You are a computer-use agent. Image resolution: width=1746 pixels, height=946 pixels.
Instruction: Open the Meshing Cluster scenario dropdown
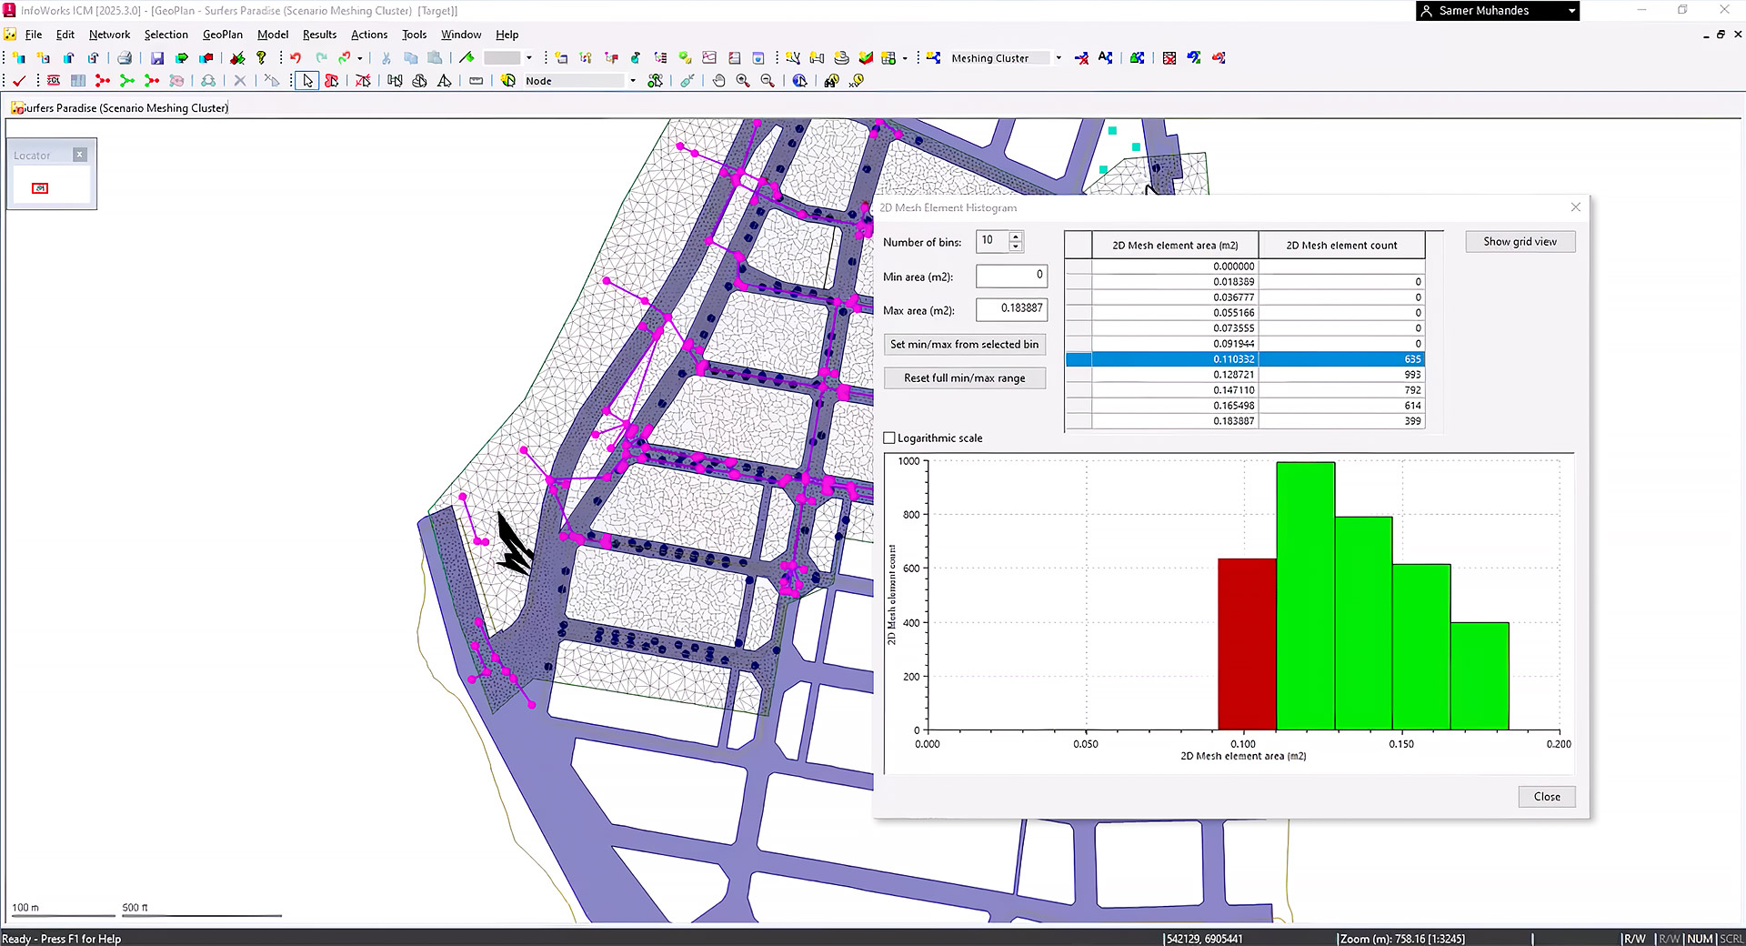[1059, 58]
